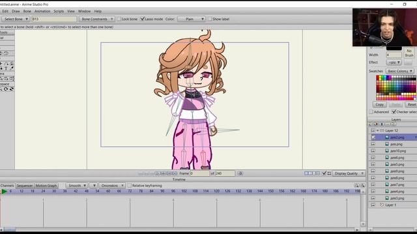The height and width of the screenshot is (234, 417).
Task: Click the black stroke color swatch
Action: click(394, 48)
